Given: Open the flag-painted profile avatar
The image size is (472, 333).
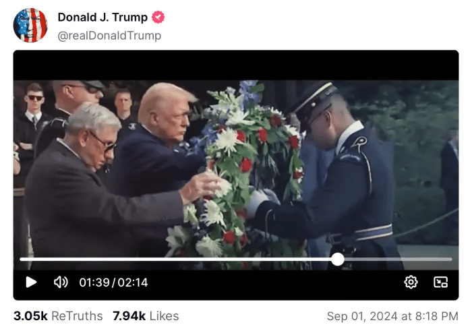Looking at the screenshot, I should (30, 25).
